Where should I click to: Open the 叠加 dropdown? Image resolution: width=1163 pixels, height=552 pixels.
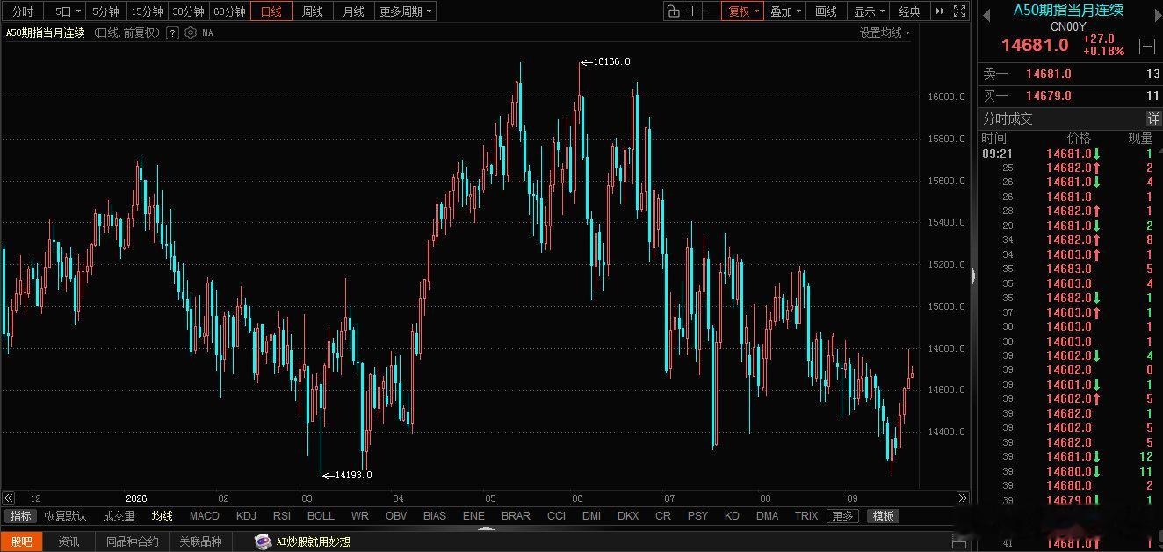tap(785, 11)
